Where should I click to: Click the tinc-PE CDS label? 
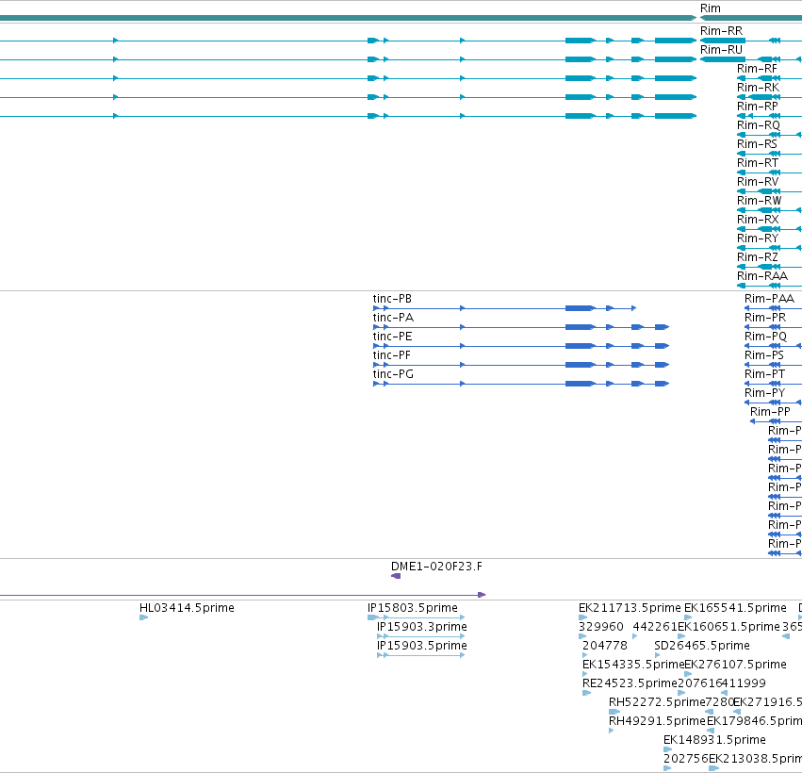coord(392,337)
